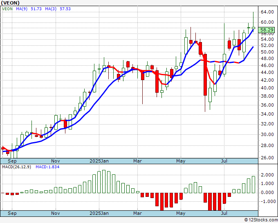
Task: Click the 1.000 MACD axis label
Action: tap(267, 184)
